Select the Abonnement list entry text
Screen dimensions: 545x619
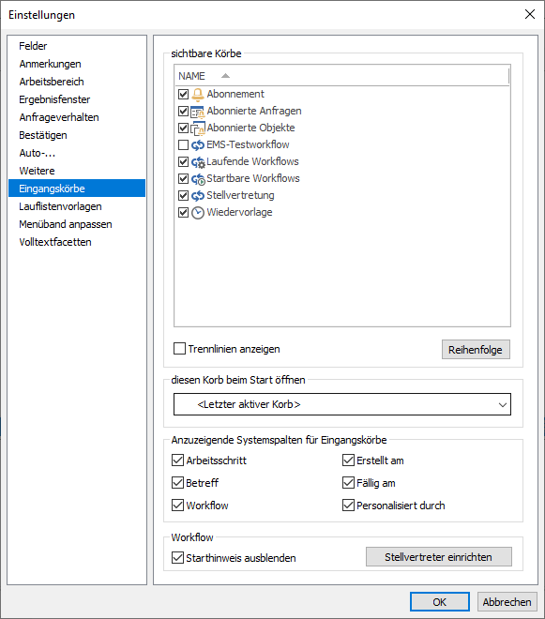point(235,94)
